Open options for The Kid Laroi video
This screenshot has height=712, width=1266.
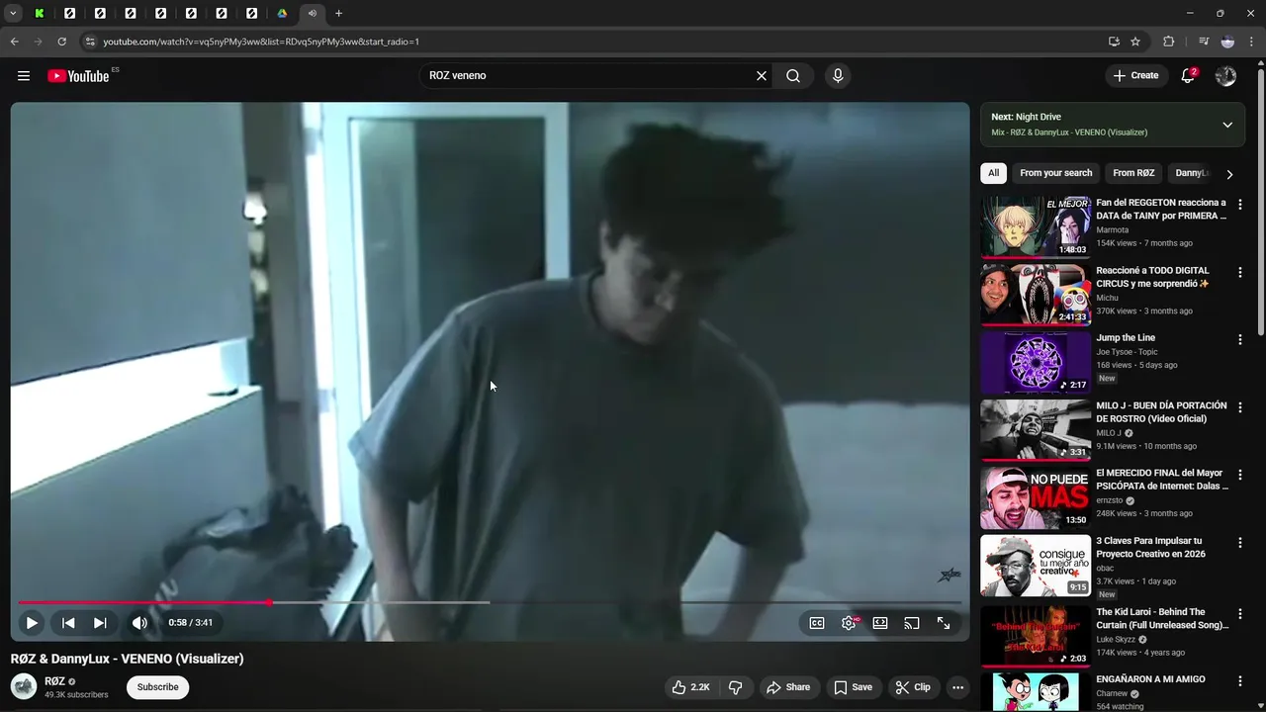click(1240, 613)
